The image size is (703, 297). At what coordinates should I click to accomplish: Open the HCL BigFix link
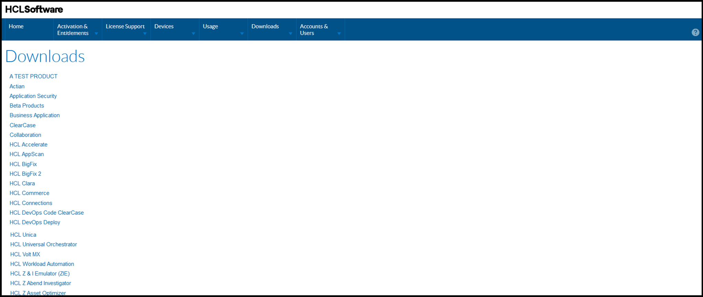[x=23, y=164]
